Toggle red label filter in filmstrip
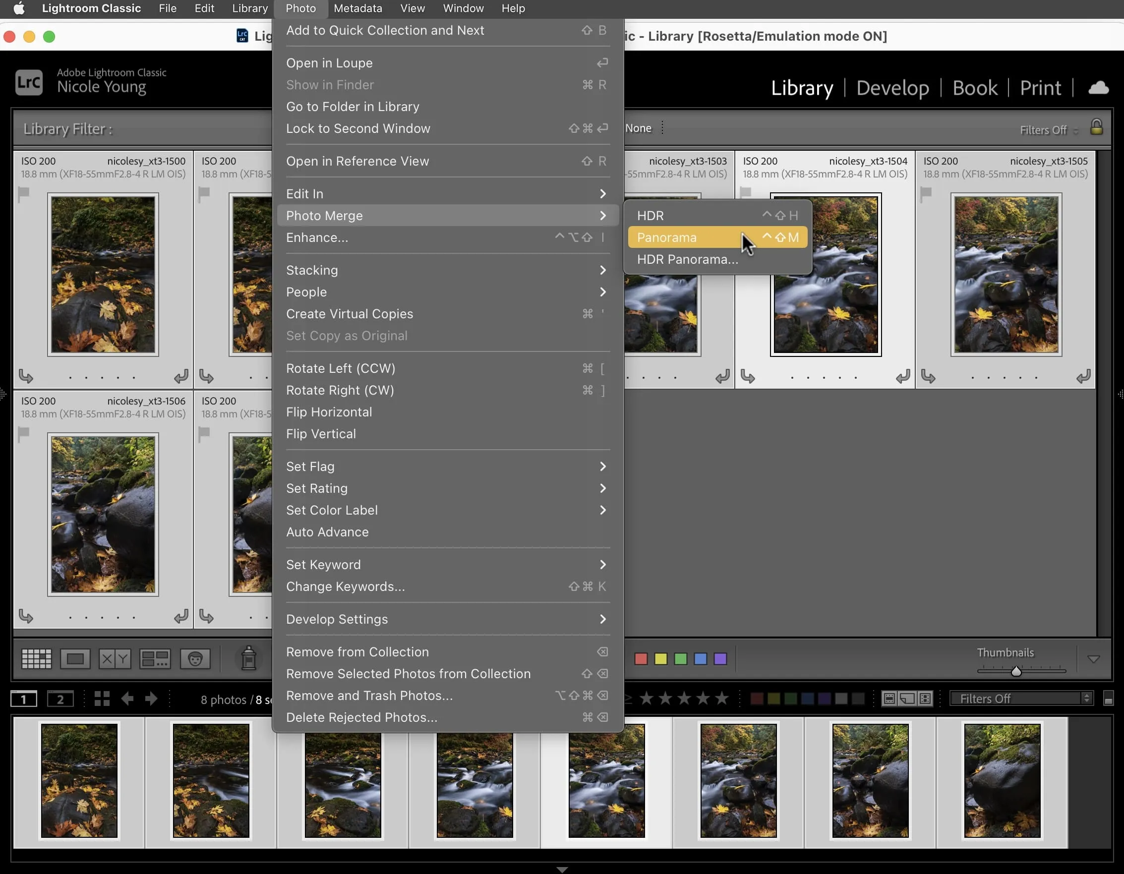The width and height of the screenshot is (1124, 874). pos(757,699)
